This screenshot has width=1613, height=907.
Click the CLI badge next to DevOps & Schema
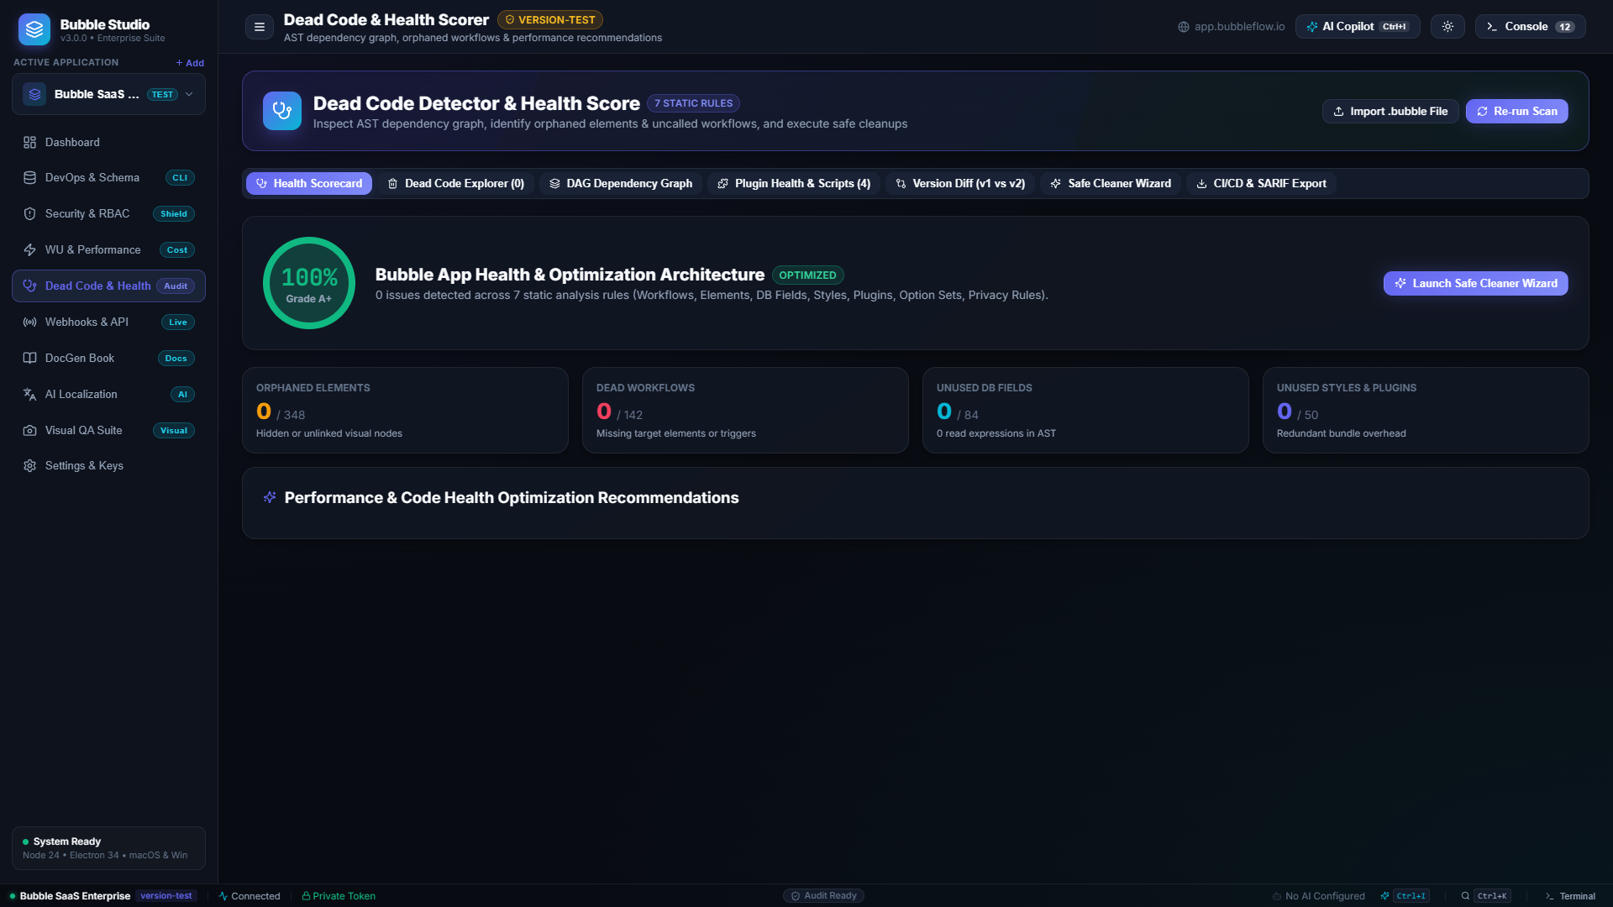coord(180,178)
